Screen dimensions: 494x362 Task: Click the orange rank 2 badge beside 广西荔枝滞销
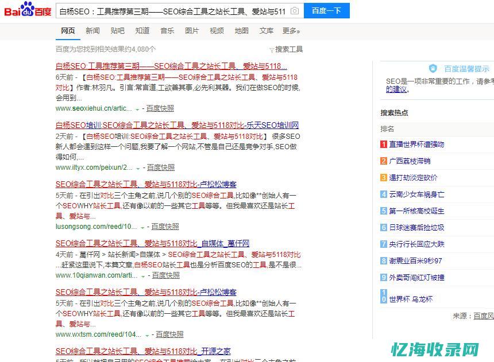[383, 161]
